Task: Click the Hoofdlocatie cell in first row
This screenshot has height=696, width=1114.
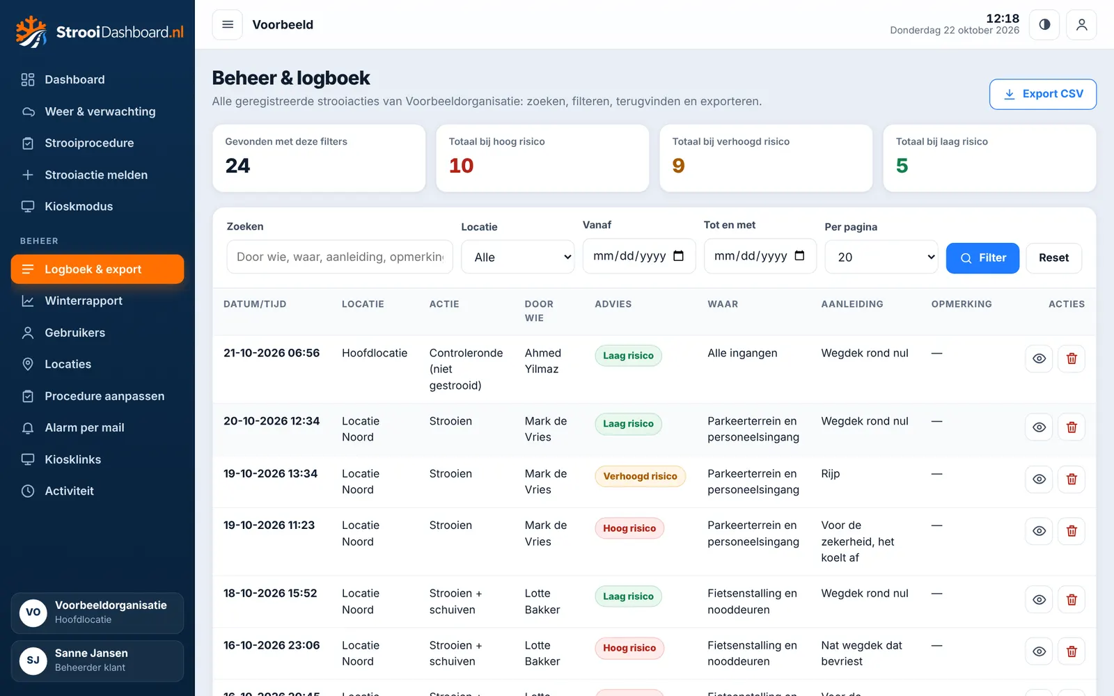Action: coord(375,353)
